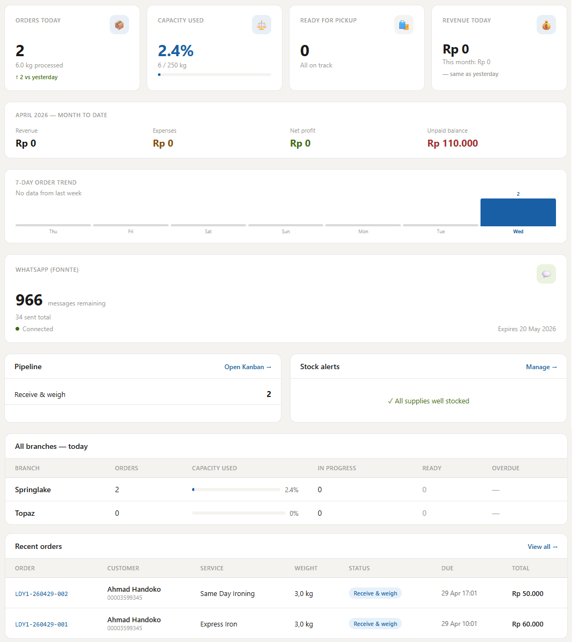
Task: Select the Wed bar in 7-day trend
Action: coord(518,212)
